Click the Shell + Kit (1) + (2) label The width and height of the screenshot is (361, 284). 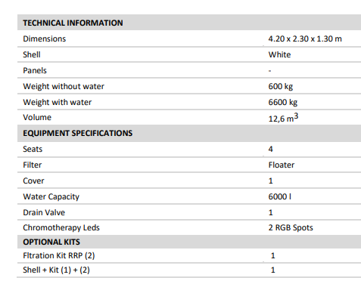coord(56,270)
